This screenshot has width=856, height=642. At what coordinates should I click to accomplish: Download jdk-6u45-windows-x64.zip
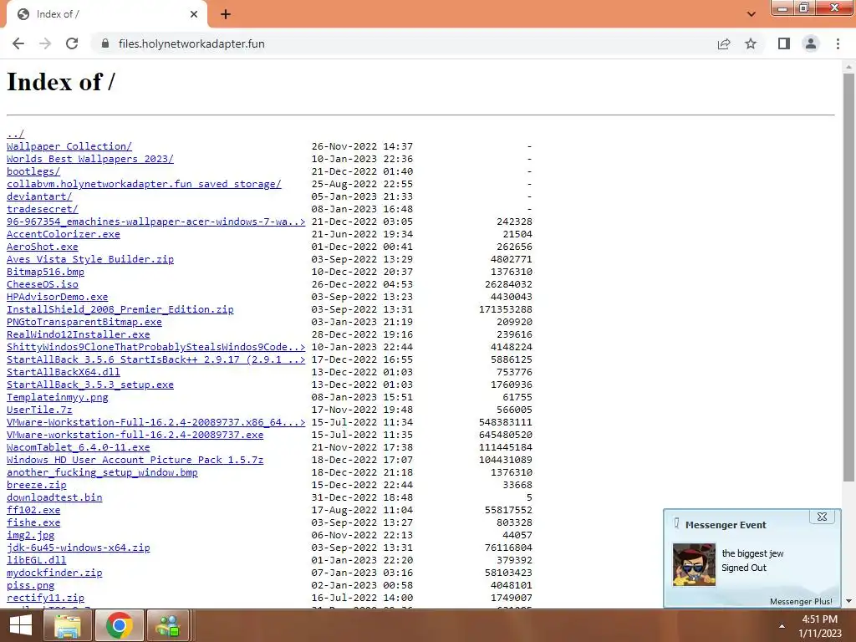click(x=78, y=548)
